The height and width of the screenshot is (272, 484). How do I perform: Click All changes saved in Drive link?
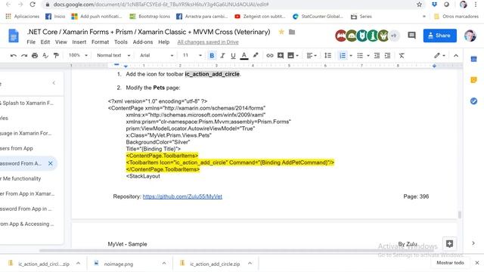208,42
